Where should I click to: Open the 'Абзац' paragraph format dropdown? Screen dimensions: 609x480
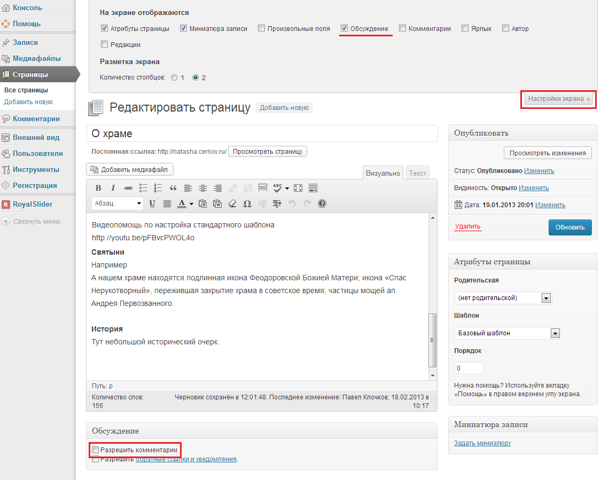pos(118,203)
